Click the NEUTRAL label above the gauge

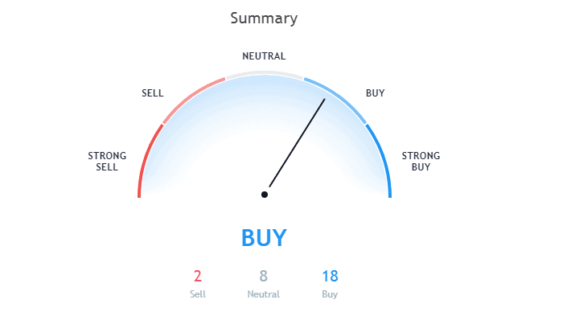tap(264, 56)
